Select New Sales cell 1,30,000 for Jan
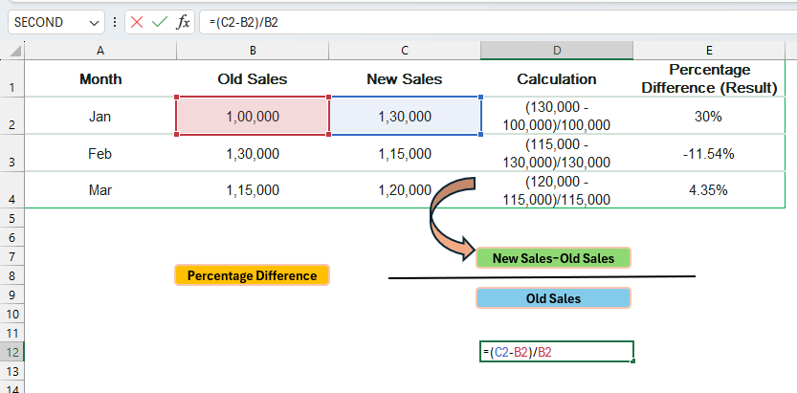The height and width of the screenshot is (393, 797). coord(405,117)
